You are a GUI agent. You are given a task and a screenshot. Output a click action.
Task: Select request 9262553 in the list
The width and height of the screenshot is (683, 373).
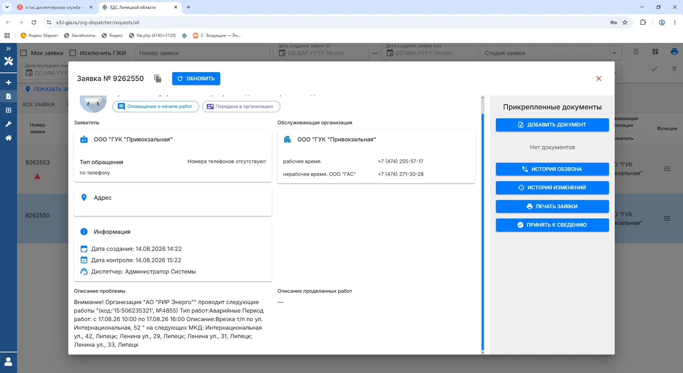point(37,162)
